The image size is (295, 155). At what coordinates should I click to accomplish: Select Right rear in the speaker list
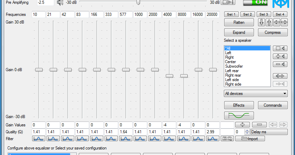pyautogui.click(x=247, y=76)
